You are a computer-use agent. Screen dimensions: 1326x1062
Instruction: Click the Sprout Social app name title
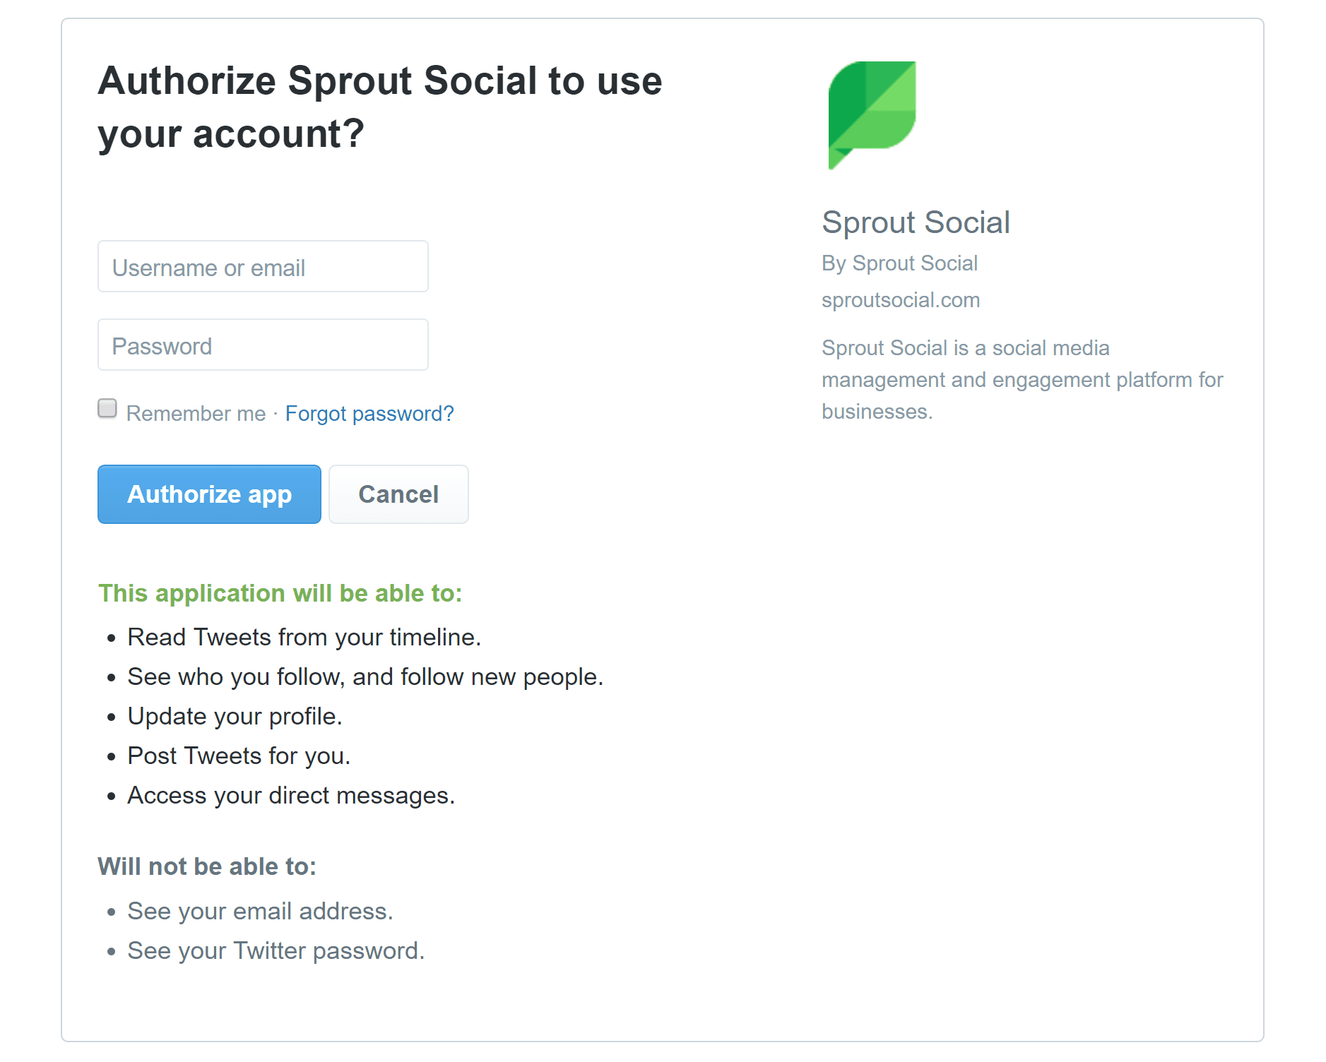pyautogui.click(x=916, y=222)
